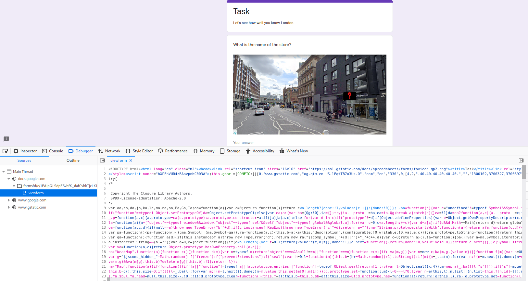Click the Main Thread window icon

coord(9,172)
